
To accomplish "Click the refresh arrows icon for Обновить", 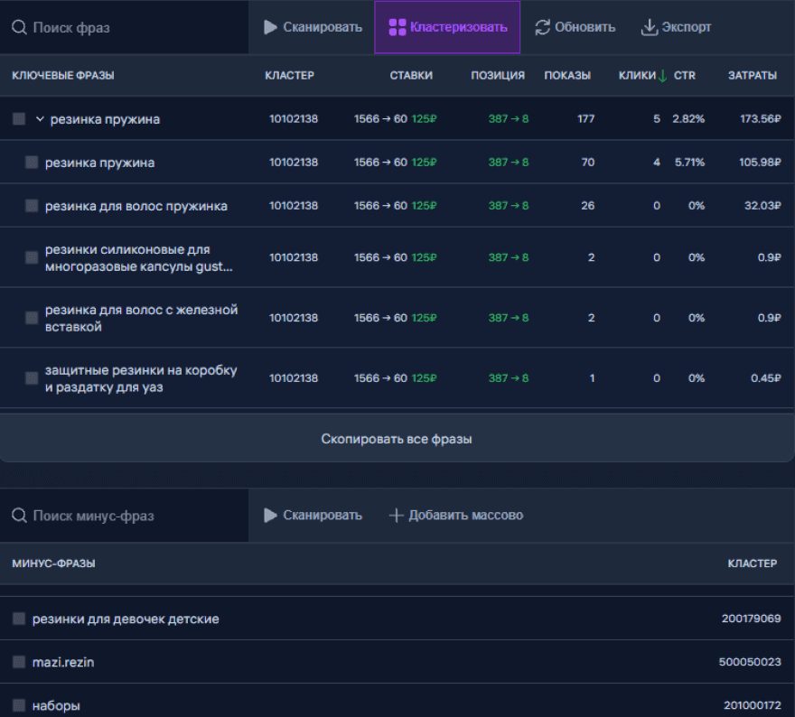I will 542,27.
